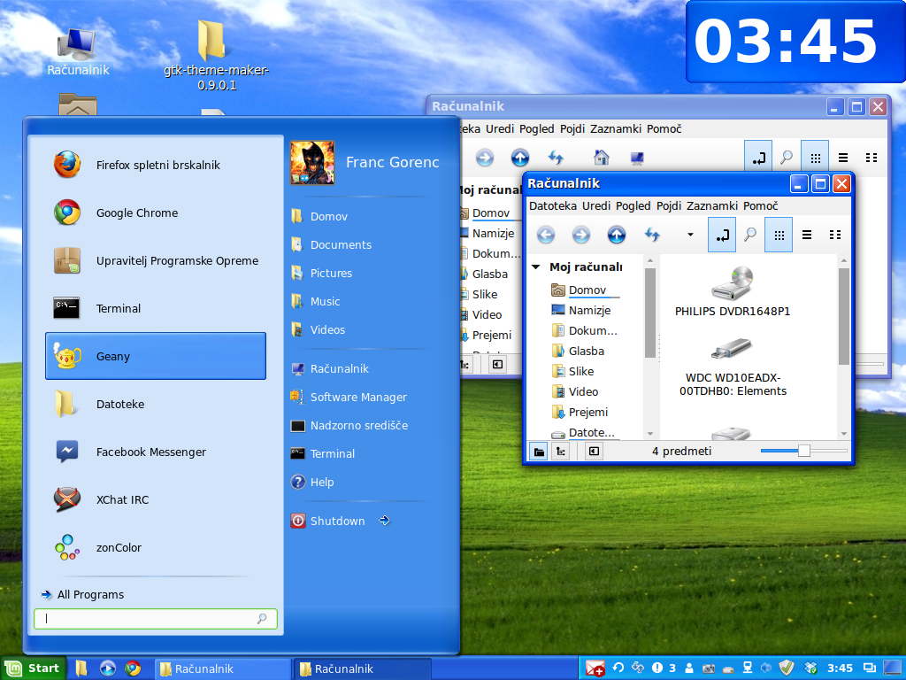Image resolution: width=906 pixels, height=680 pixels.
Task: Click Computer icon in back Računalnik toolbar
Action: click(x=637, y=158)
